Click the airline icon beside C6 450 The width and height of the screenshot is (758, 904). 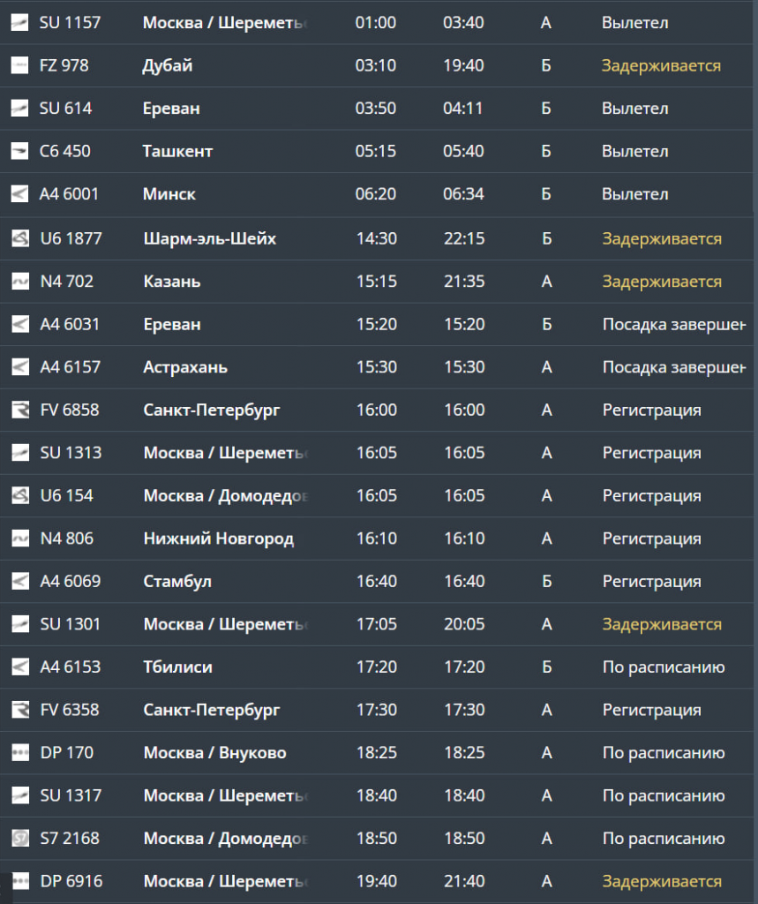tap(19, 151)
